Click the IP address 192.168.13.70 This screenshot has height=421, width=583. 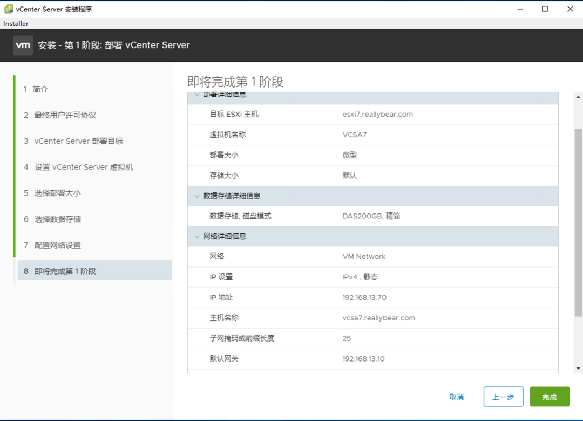pos(364,297)
